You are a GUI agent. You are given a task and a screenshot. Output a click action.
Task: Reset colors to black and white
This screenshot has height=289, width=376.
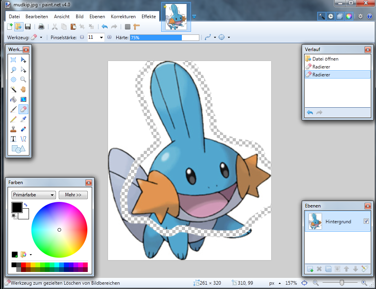click(x=14, y=216)
